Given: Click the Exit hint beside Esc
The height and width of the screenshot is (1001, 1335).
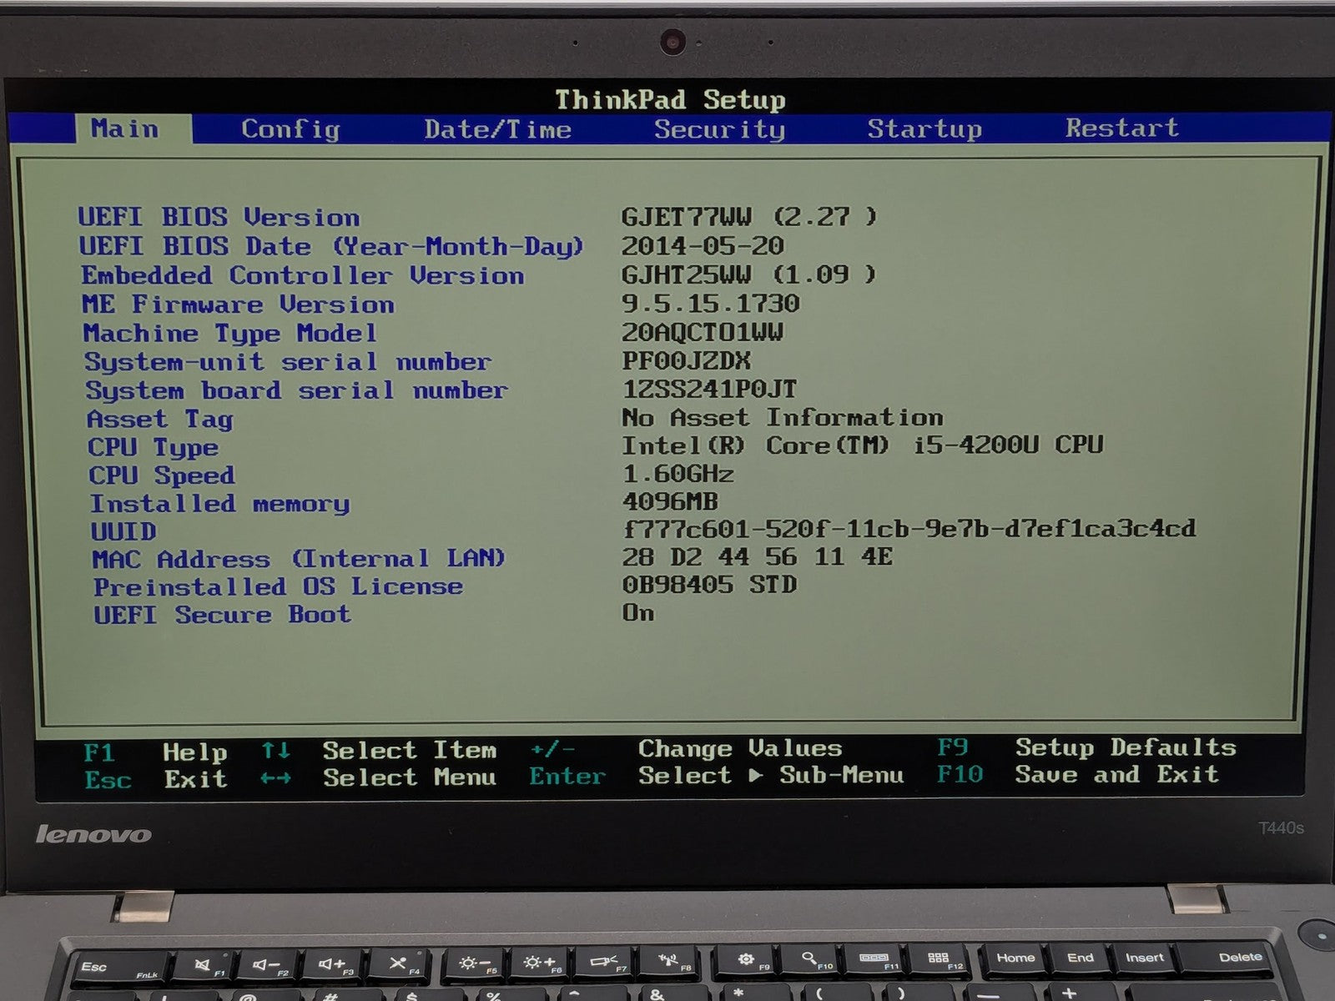Looking at the screenshot, I should coord(195,779).
